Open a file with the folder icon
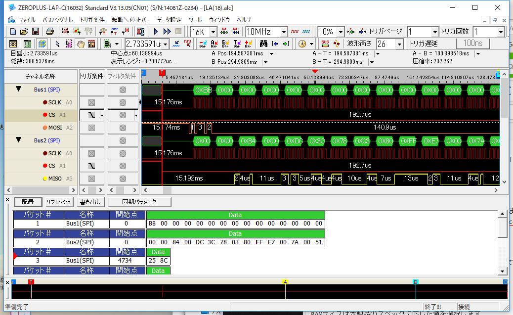Screen dimensions: 513x315 pyautogui.click(x=24, y=32)
